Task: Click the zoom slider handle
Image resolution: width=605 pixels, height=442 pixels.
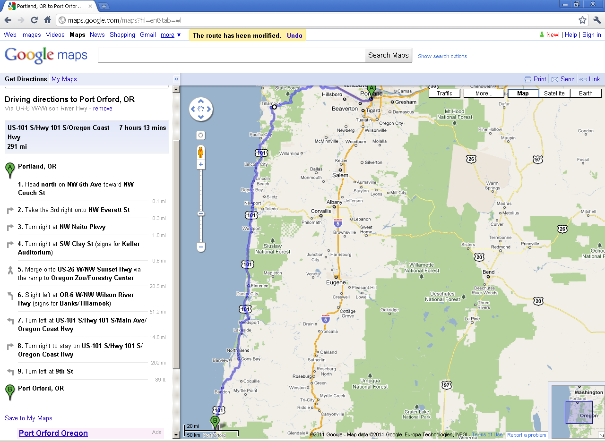Action: tap(201, 213)
